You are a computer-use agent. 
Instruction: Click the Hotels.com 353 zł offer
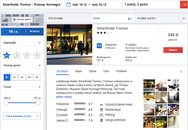point(131,59)
